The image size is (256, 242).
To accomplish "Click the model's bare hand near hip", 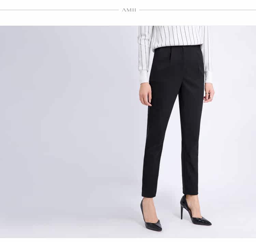I will (145, 94).
